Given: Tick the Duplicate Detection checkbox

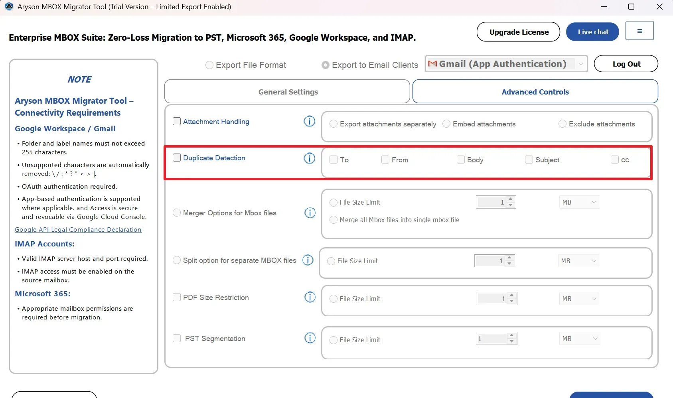Looking at the screenshot, I should pyautogui.click(x=177, y=158).
